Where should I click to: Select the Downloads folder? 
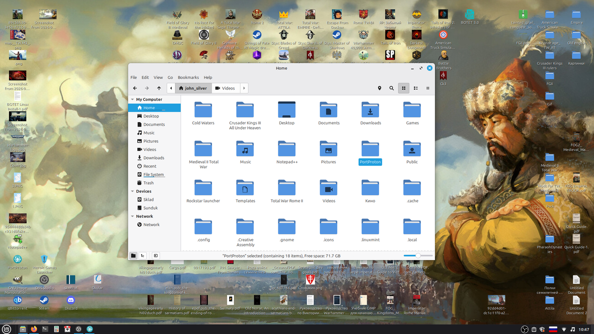pos(370,113)
